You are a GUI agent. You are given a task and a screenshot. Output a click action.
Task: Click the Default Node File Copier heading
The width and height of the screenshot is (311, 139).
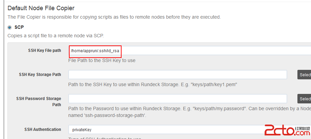(x=41, y=8)
